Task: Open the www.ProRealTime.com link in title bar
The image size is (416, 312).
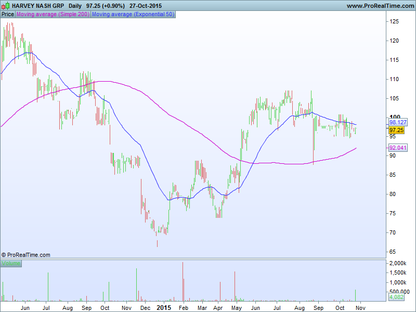Action: 379,5
